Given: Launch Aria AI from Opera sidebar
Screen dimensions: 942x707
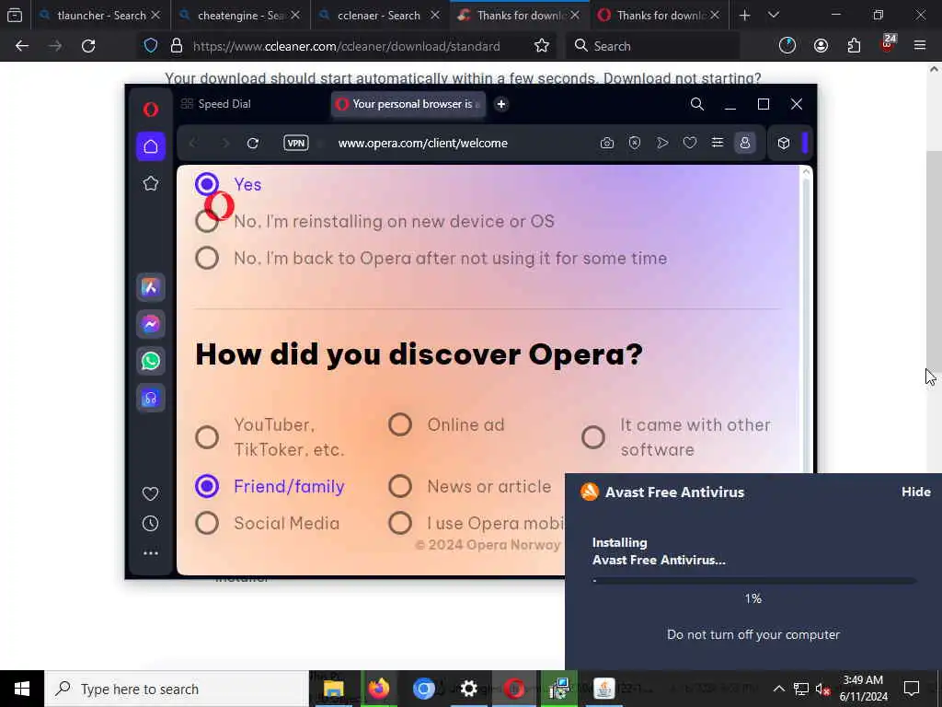Looking at the screenshot, I should pyautogui.click(x=151, y=287).
